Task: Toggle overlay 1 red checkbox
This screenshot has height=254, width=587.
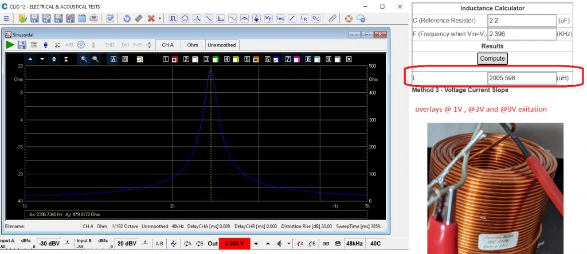Action: click(174, 60)
